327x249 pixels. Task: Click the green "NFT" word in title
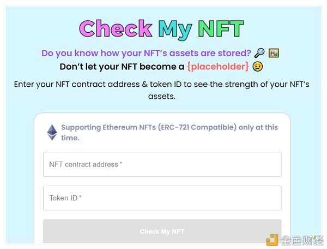[220, 29]
